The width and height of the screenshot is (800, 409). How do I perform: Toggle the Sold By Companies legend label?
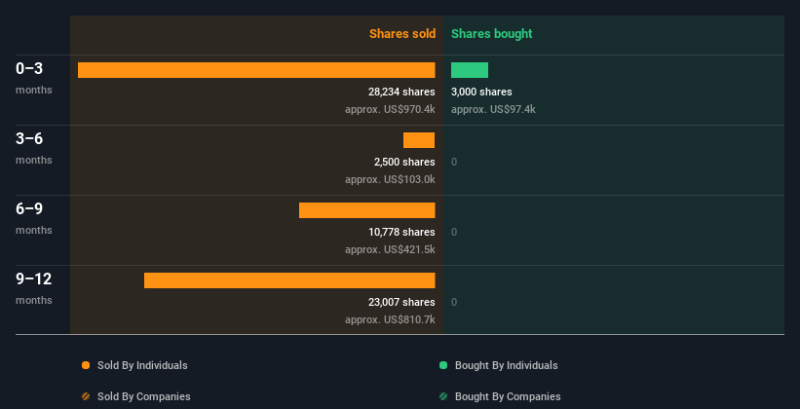point(144,396)
